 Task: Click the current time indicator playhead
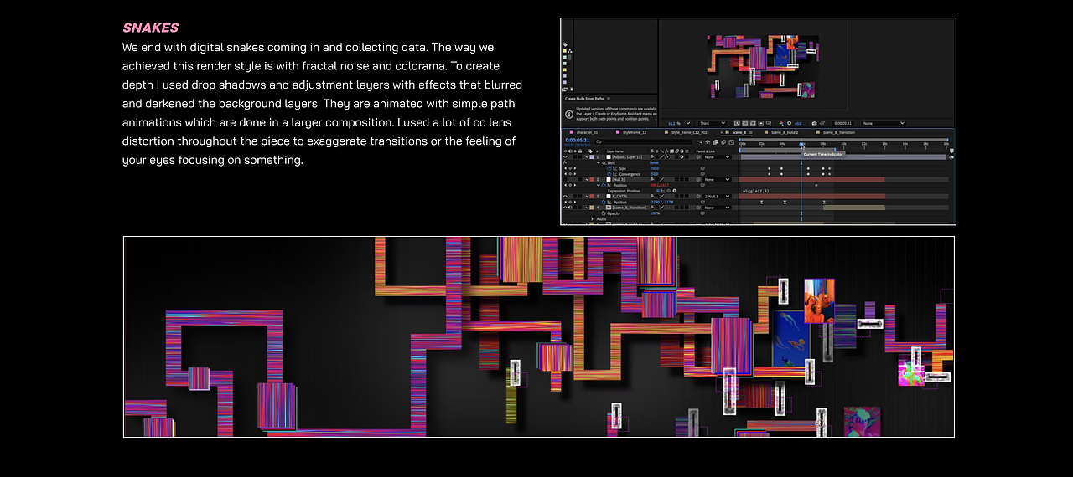coord(801,144)
